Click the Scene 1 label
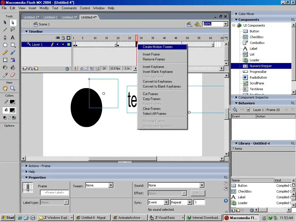The width and height of the screenshot is (296, 222). [x=44, y=24]
